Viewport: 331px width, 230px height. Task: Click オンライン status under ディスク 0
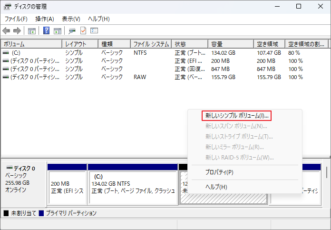pos(16,190)
